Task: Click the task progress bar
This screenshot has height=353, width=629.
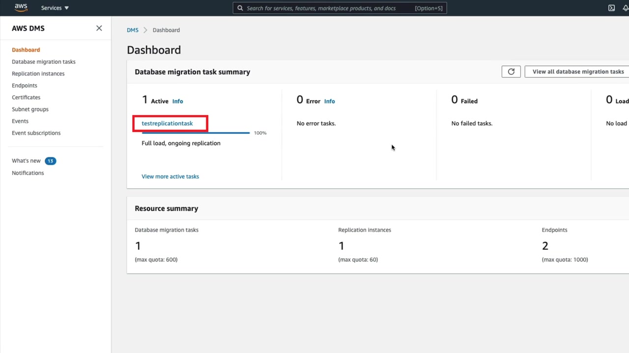Action: point(196,133)
